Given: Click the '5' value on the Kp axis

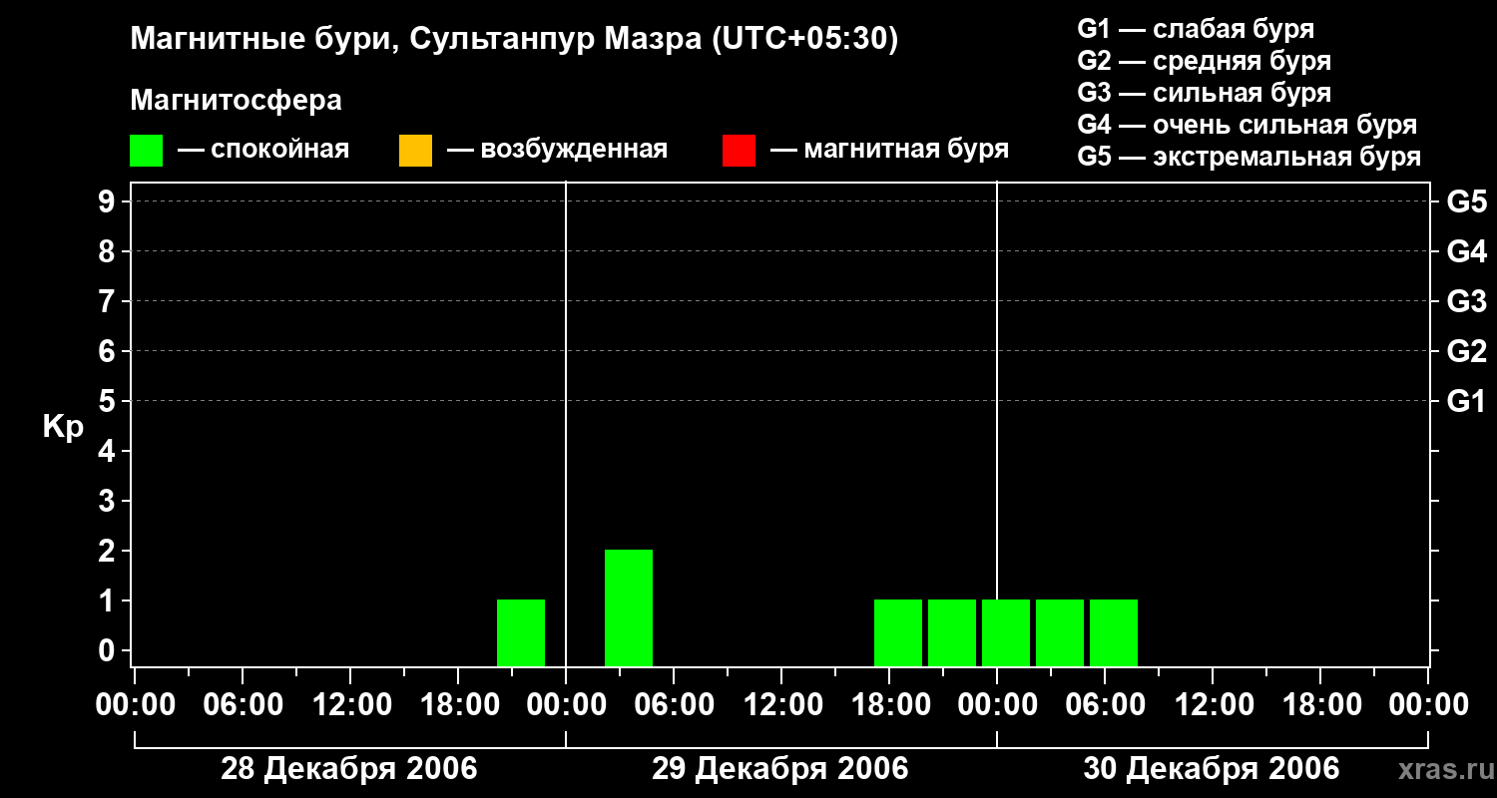Looking at the screenshot, I should point(109,401).
